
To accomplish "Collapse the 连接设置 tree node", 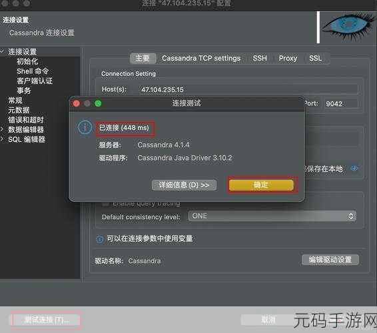I will click(2, 51).
